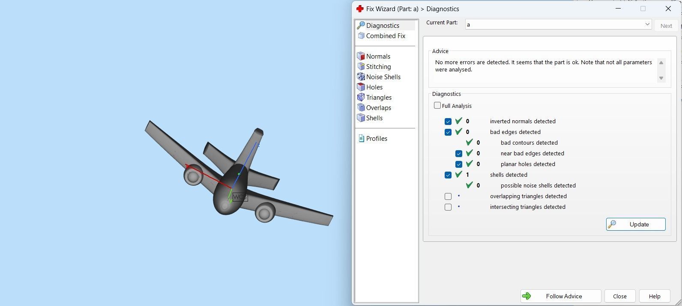
Task: Click the 'bad contours detected' text
Action: pyautogui.click(x=529, y=143)
